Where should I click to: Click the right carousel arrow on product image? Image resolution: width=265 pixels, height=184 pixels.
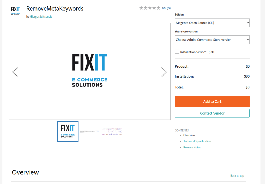point(164,72)
